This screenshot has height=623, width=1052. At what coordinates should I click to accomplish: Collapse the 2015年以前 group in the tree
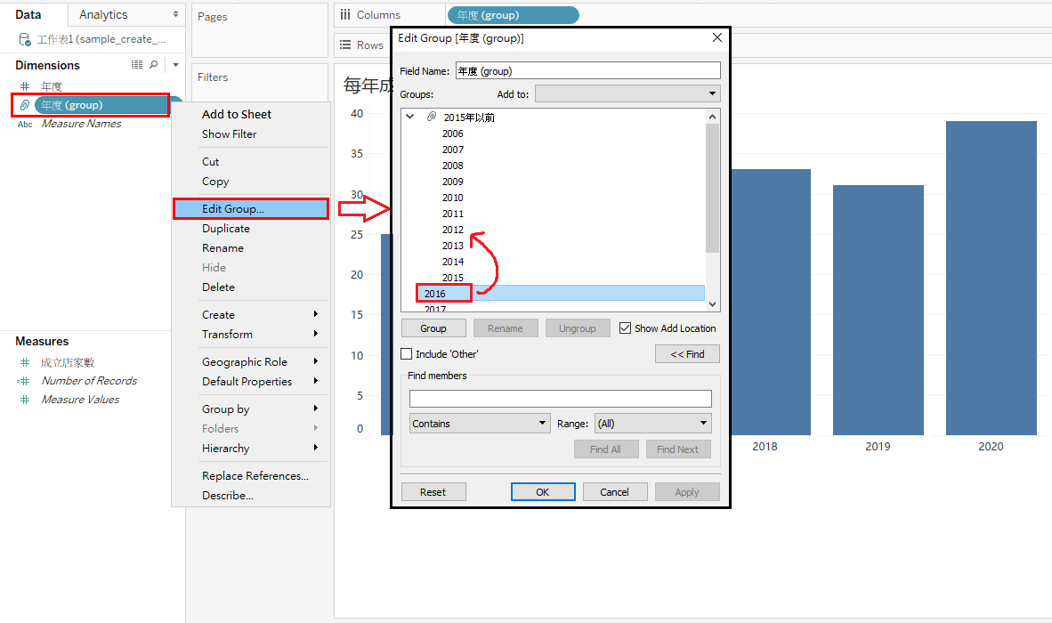[409, 116]
